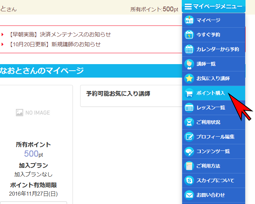The width and height of the screenshot is (255, 204).
Task: Click the teacher avatar icon
Action: 189,64
